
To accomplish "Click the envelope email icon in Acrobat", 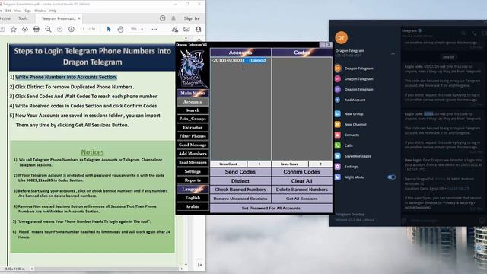I will [186, 29].
